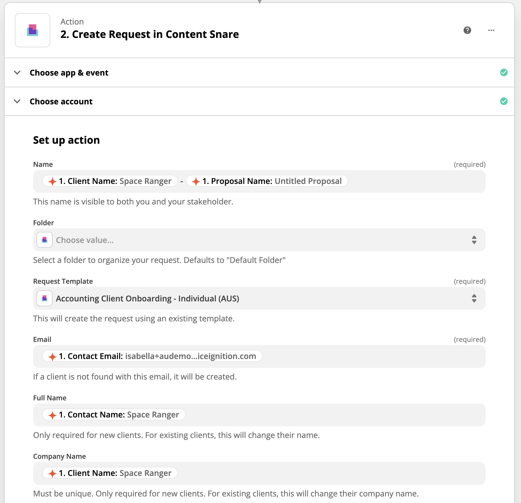The width and height of the screenshot is (521, 503).
Task: Click the orange icon in Contact Name pill
Action: tap(52, 415)
